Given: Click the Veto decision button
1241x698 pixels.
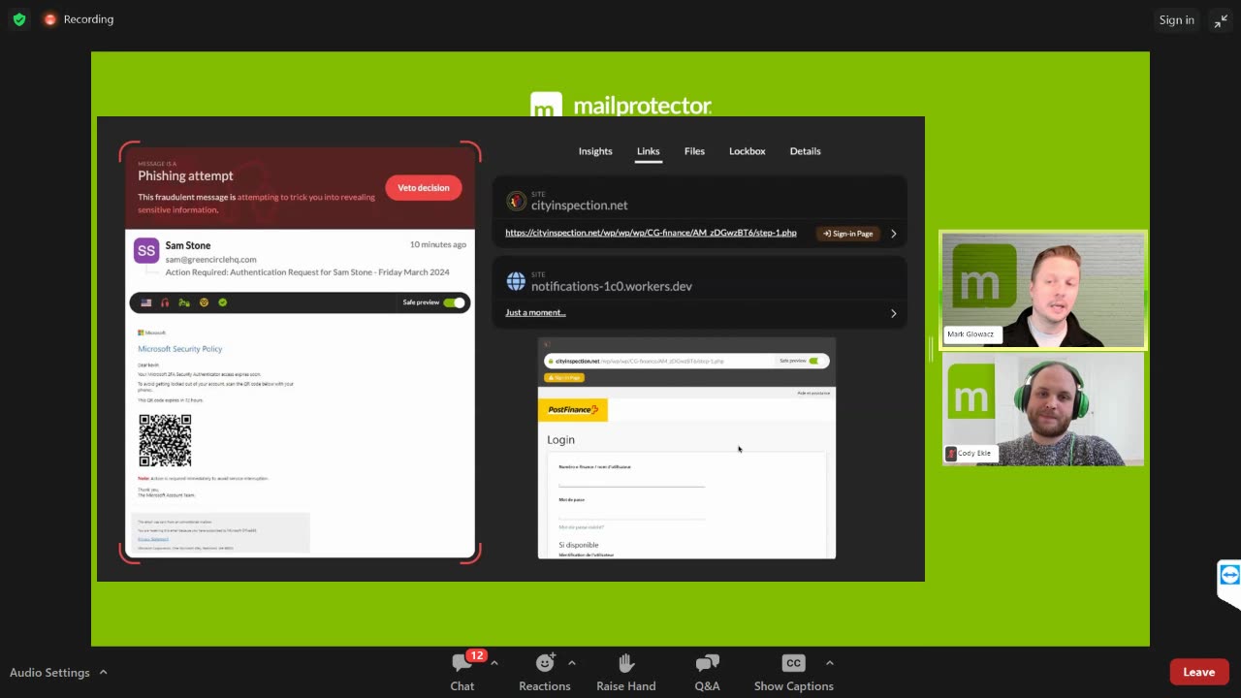Looking at the screenshot, I should [424, 188].
